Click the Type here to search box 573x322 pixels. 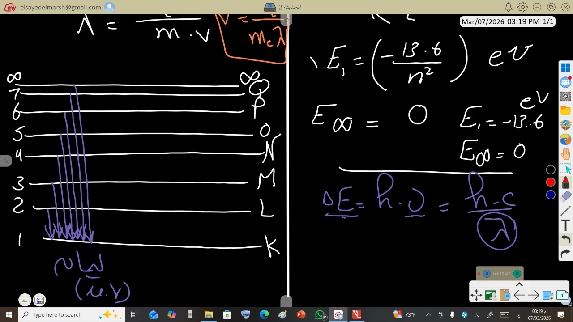click(x=72, y=314)
